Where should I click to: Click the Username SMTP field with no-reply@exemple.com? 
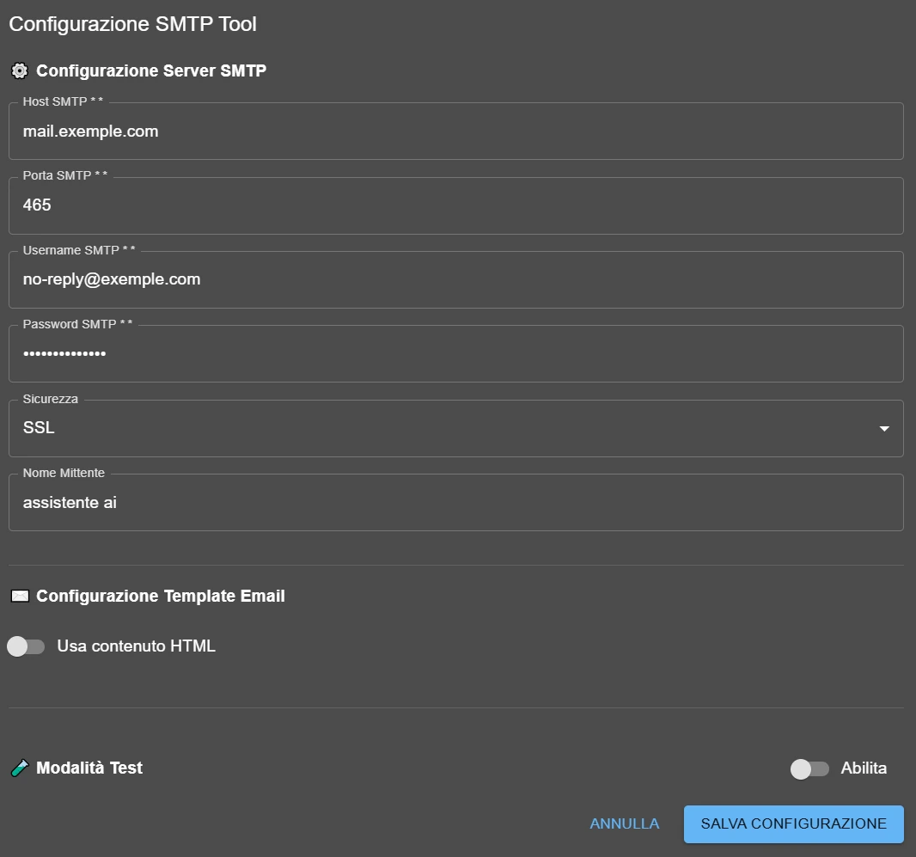[x=455, y=279]
